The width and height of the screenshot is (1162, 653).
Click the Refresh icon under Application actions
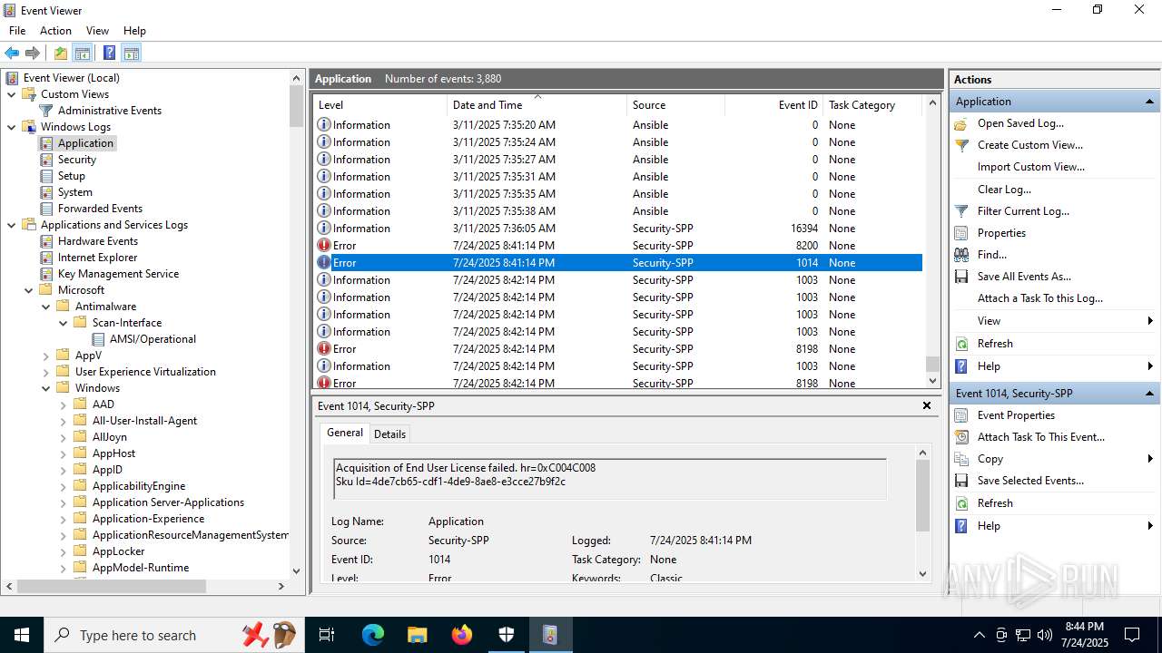(x=962, y=344)
